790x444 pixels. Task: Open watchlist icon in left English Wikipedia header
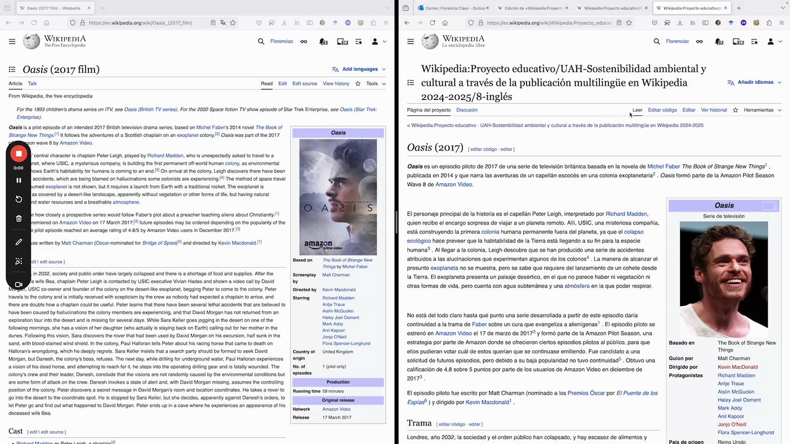coord(359,41)
